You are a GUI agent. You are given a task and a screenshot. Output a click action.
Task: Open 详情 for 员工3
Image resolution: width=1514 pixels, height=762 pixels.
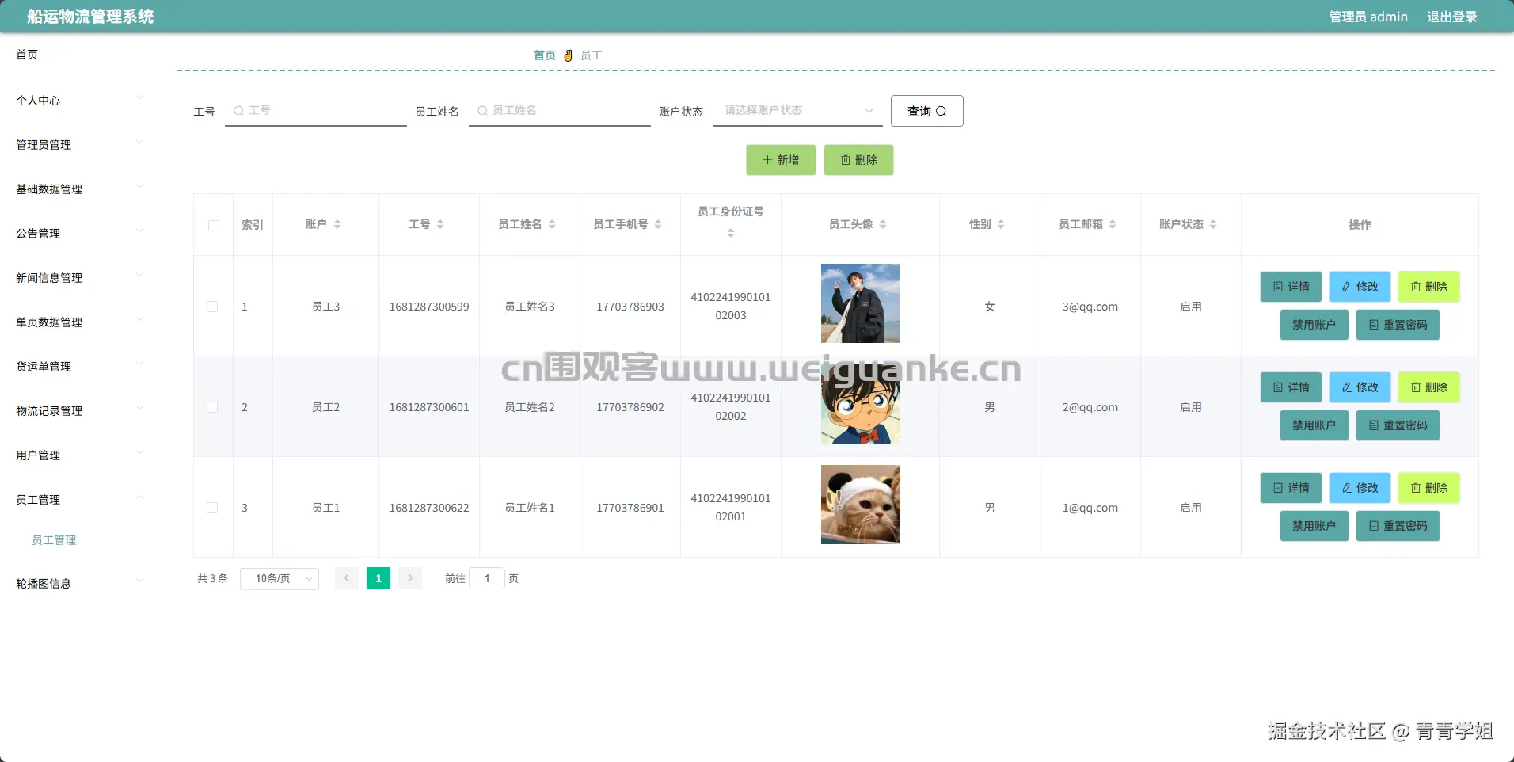click(1291, 287)
